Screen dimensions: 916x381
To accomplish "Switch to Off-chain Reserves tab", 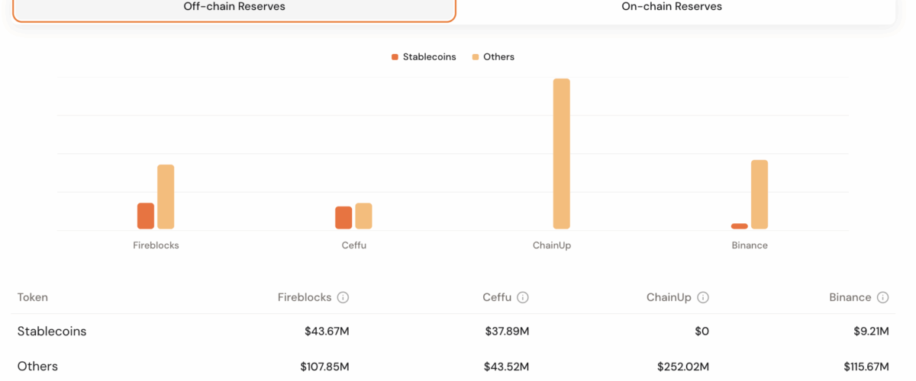I will (x=234, y=8).
